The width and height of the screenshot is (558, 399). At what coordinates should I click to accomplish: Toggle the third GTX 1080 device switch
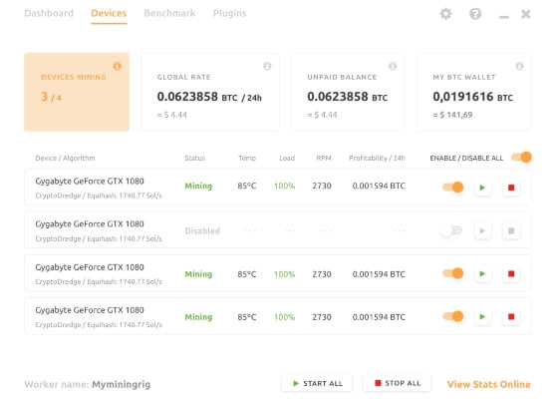(x=453, y=273)
